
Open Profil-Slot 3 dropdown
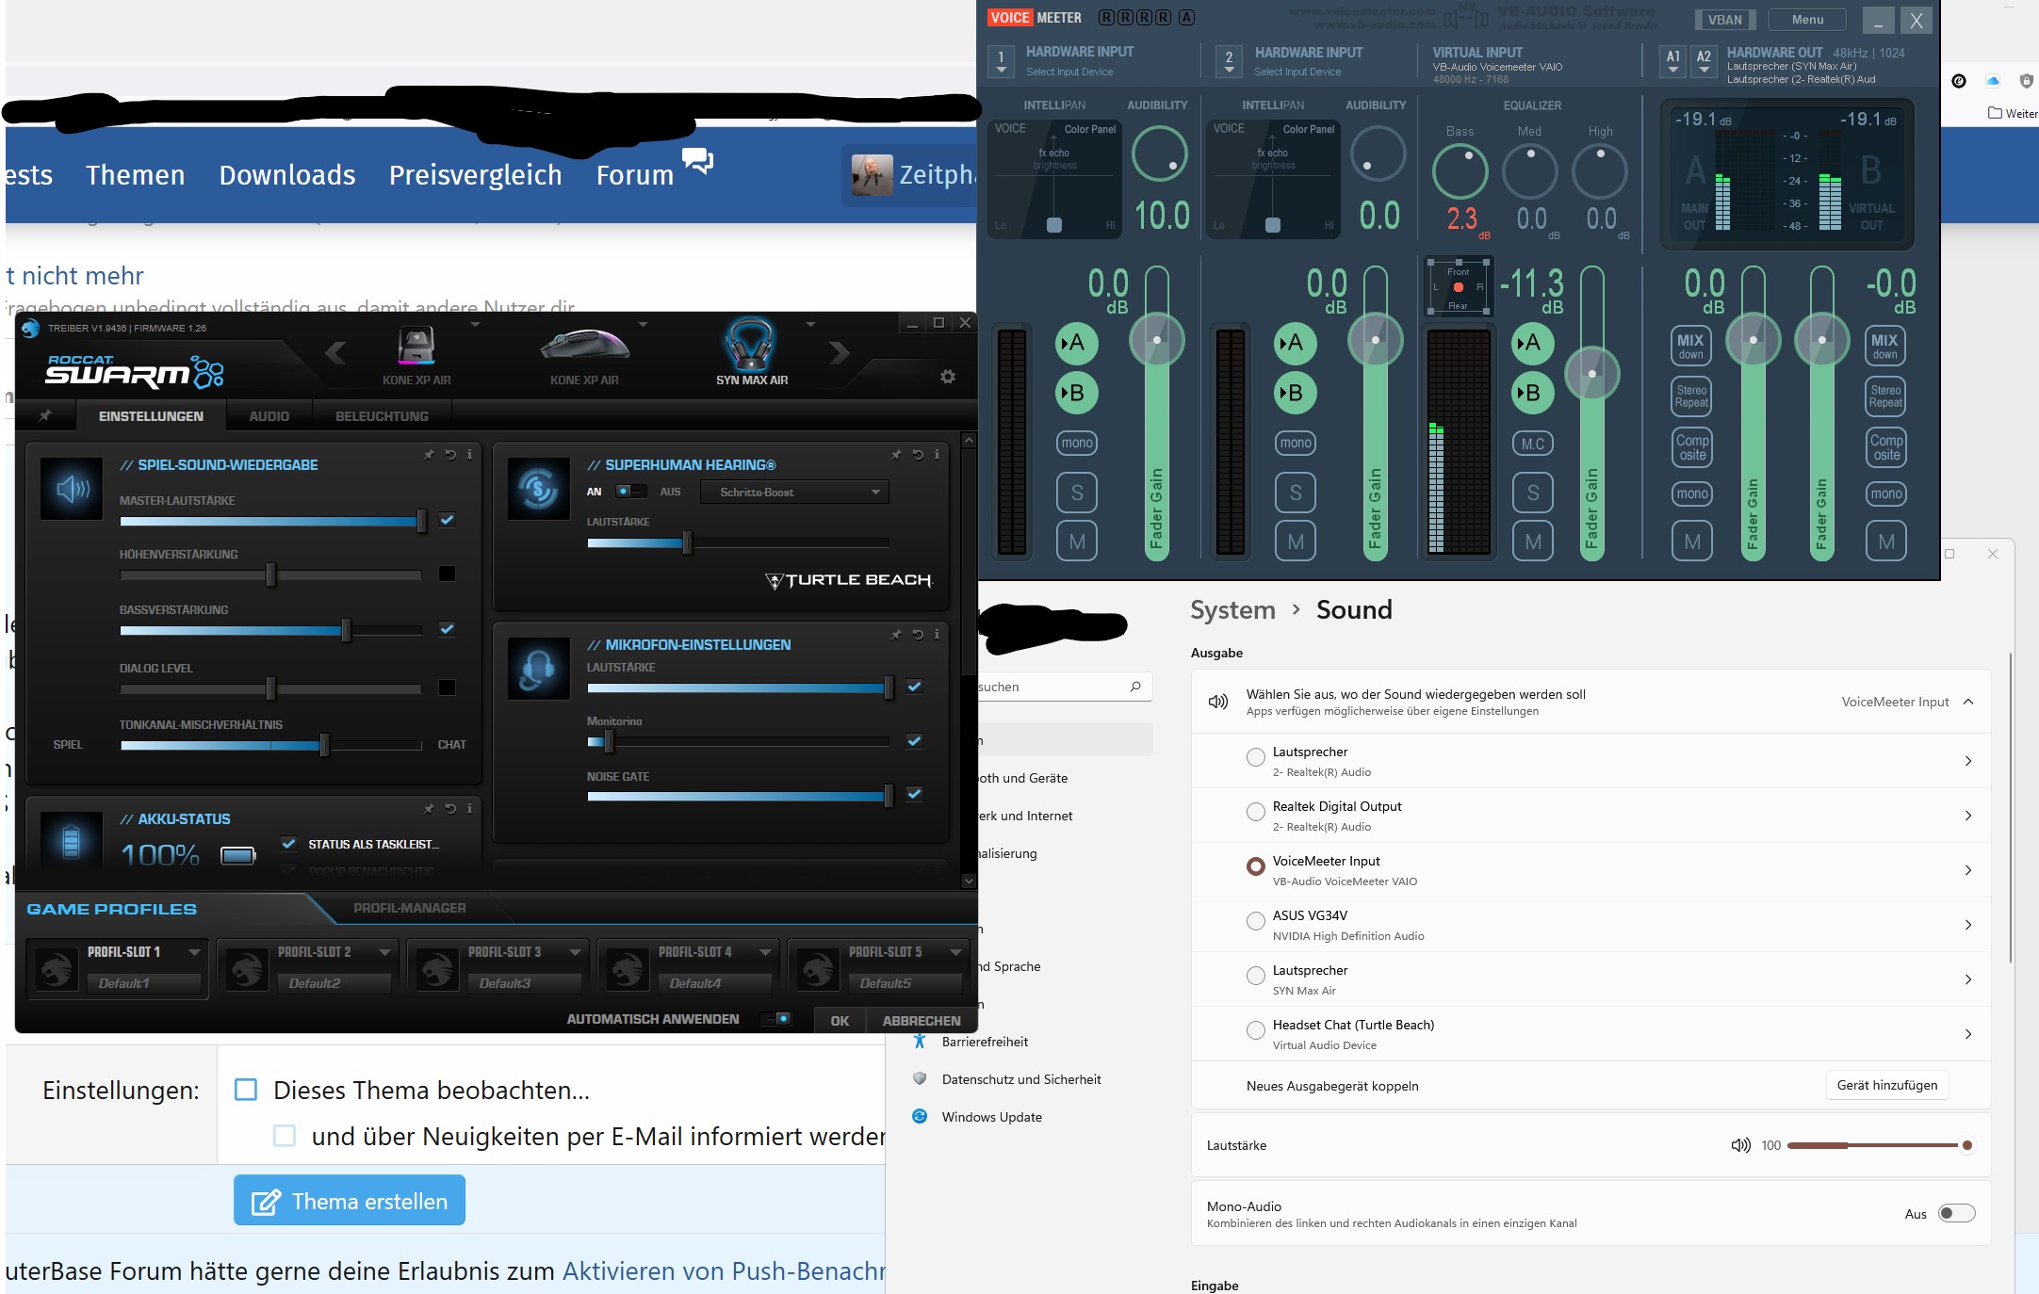[x=575, y=952]
